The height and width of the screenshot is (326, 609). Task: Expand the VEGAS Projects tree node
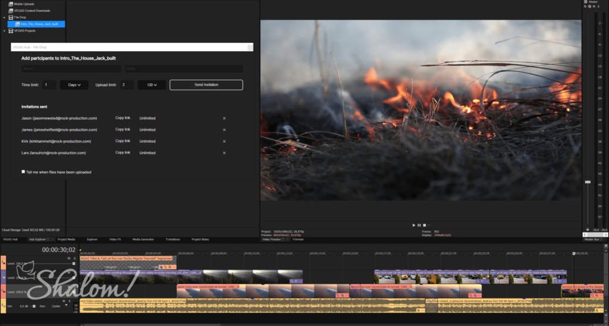point(4,30)
